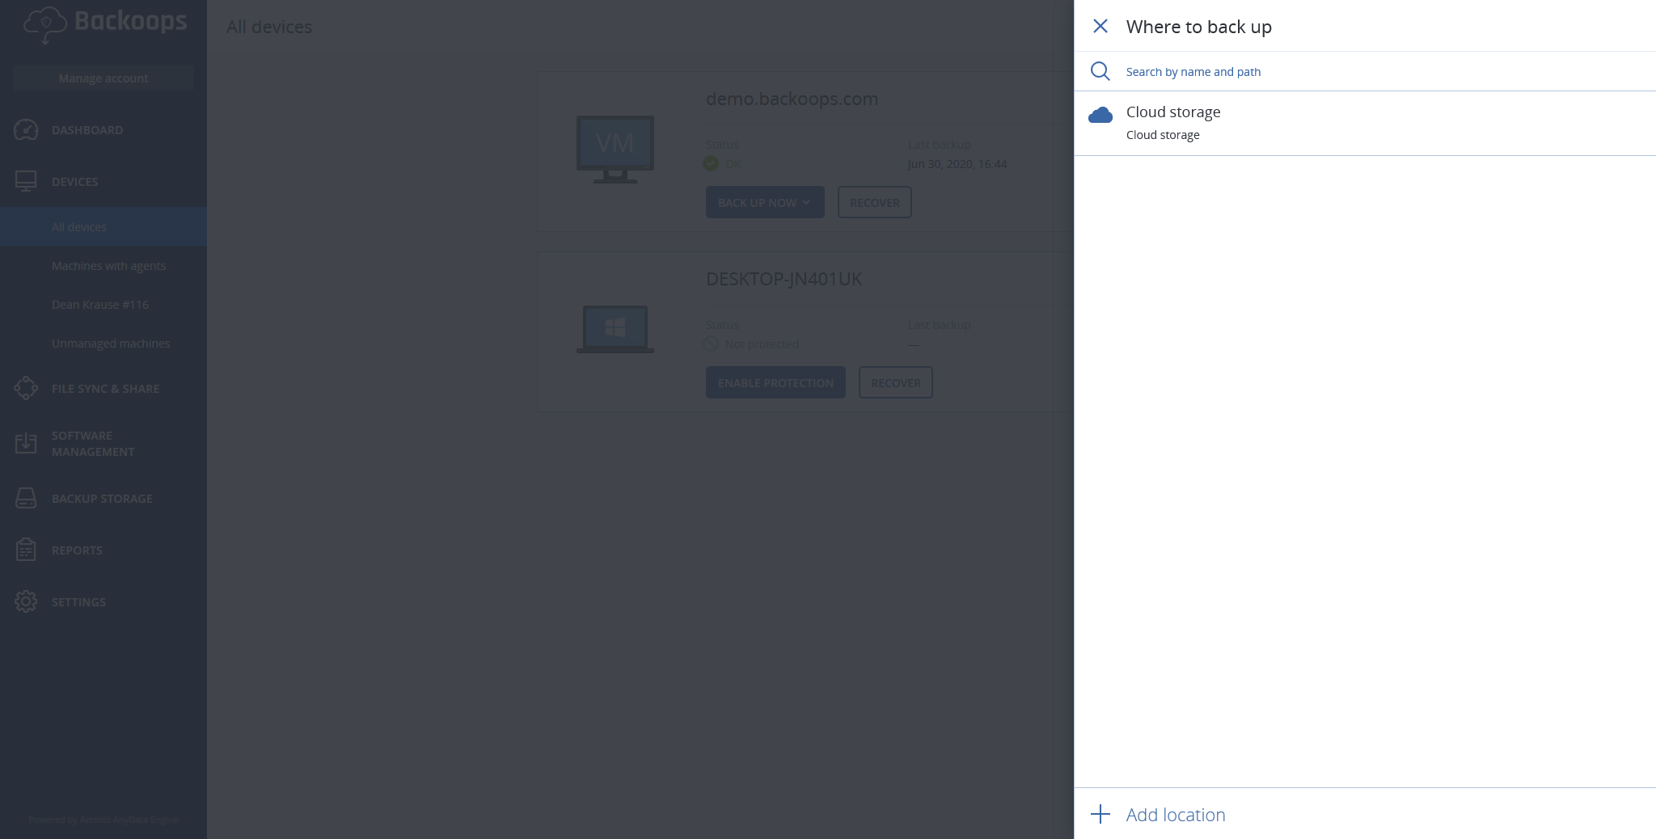
Task: Click the Add location plus icon
Action: [x=1100, y=814]
